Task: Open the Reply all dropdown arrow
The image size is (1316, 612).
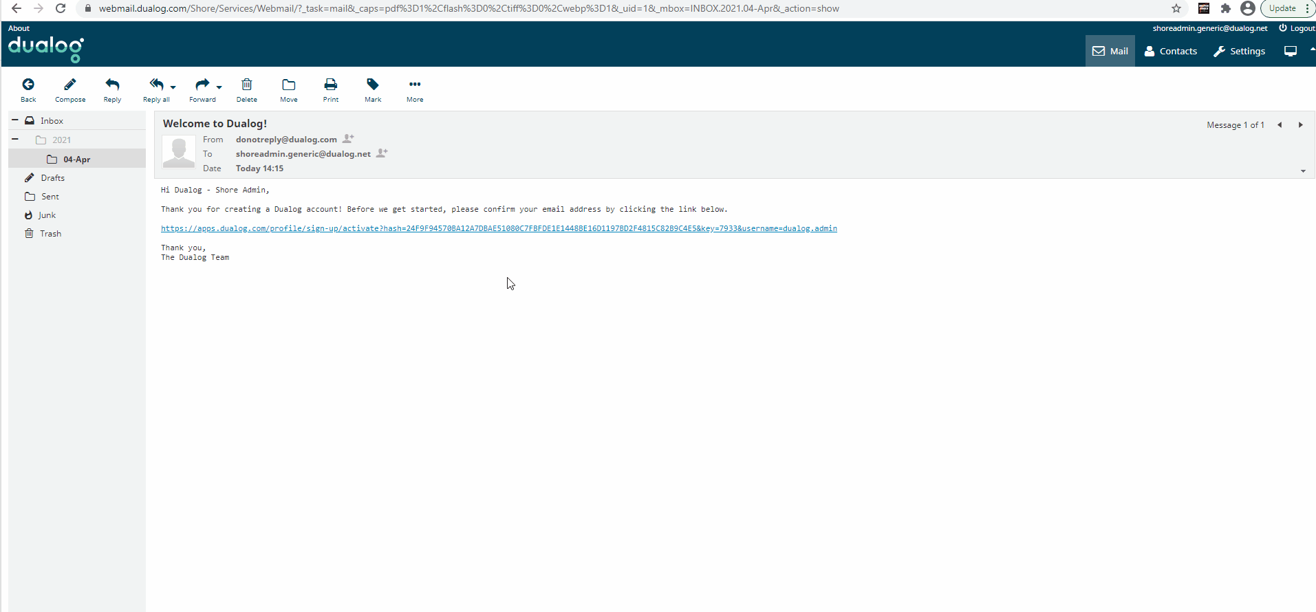Action: (173, 87)
